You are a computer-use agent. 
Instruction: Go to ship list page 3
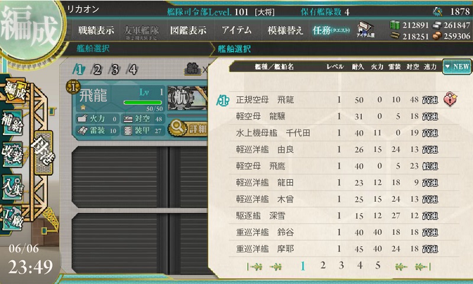[x=341, y=266]
